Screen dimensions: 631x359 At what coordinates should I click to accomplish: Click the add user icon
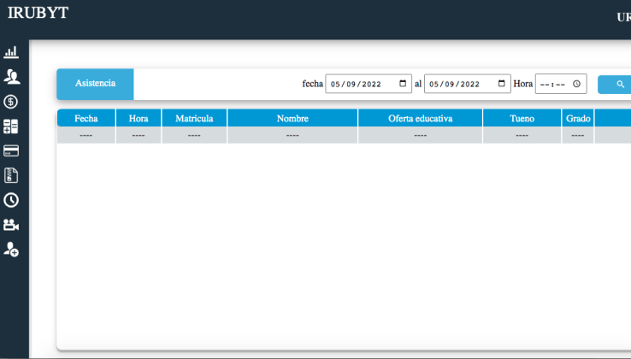point(11,250)
